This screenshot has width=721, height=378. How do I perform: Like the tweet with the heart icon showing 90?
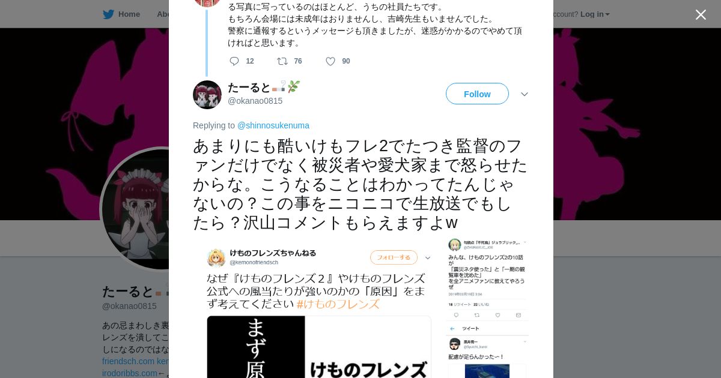pyautogui.click(x=330, y=61)
